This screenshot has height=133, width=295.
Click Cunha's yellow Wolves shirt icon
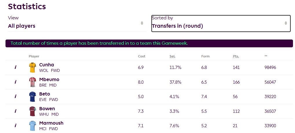pos(32,68)
